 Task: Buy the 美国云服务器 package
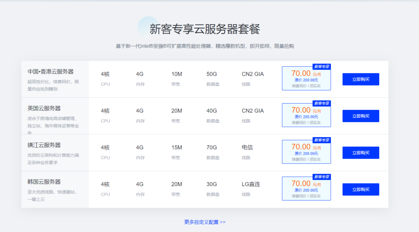pyautogui.click(x=360, y=116)
